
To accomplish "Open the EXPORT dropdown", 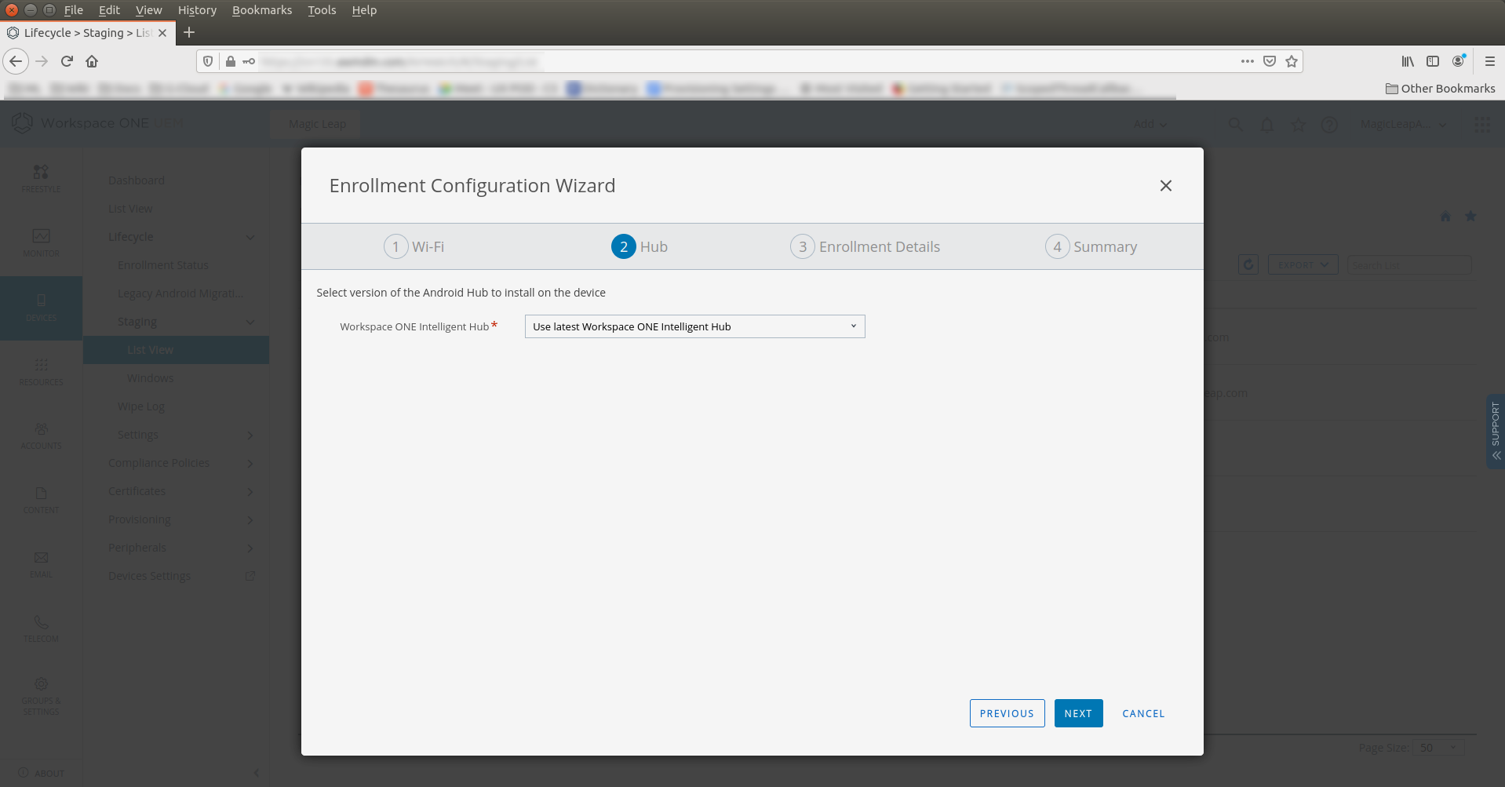I will 1303,265.
